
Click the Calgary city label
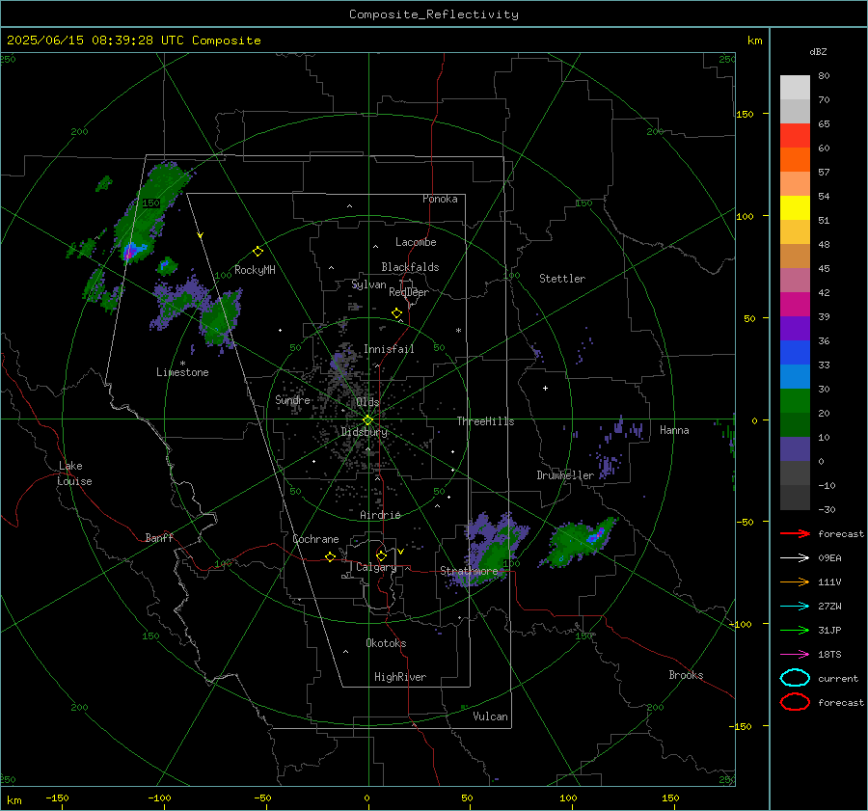point(376,567)
